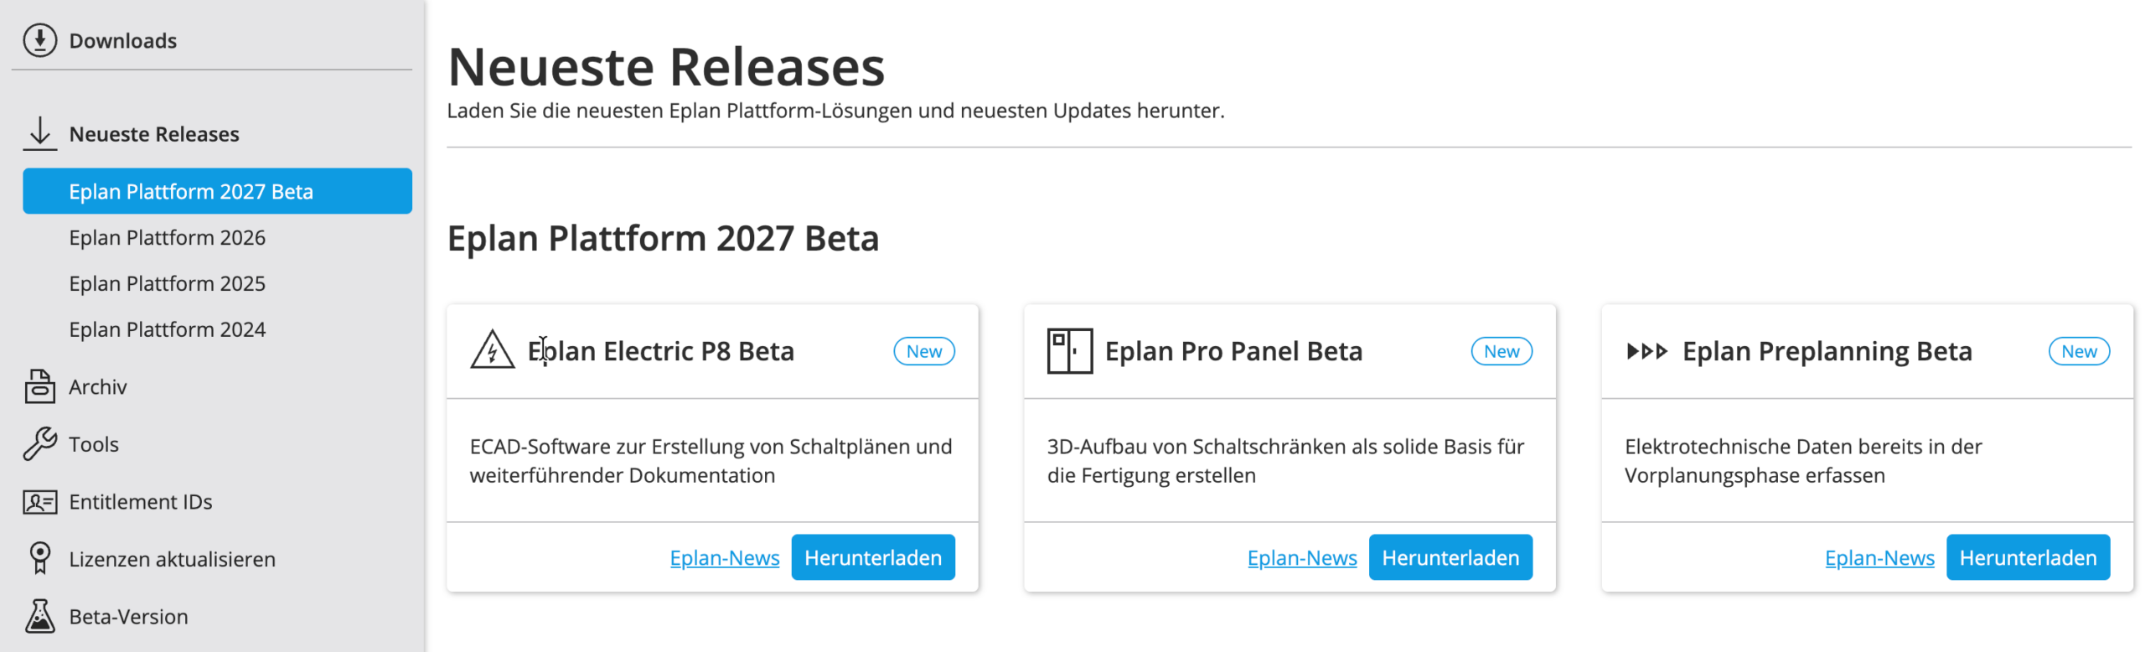Screen dimensions: 2145x652
Task: Select Eplan Plattform 2024 in sidebar
Action: (167, 330)
